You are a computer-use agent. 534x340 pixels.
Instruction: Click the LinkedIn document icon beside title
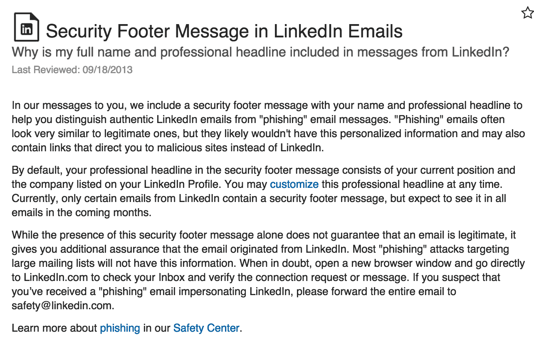click(27, 27)
